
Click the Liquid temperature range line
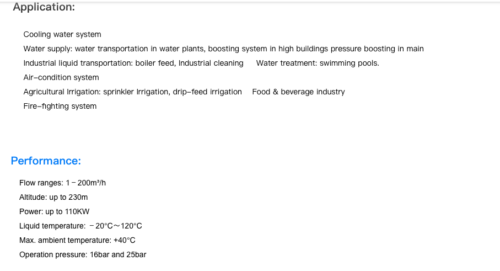coord(80,226)
